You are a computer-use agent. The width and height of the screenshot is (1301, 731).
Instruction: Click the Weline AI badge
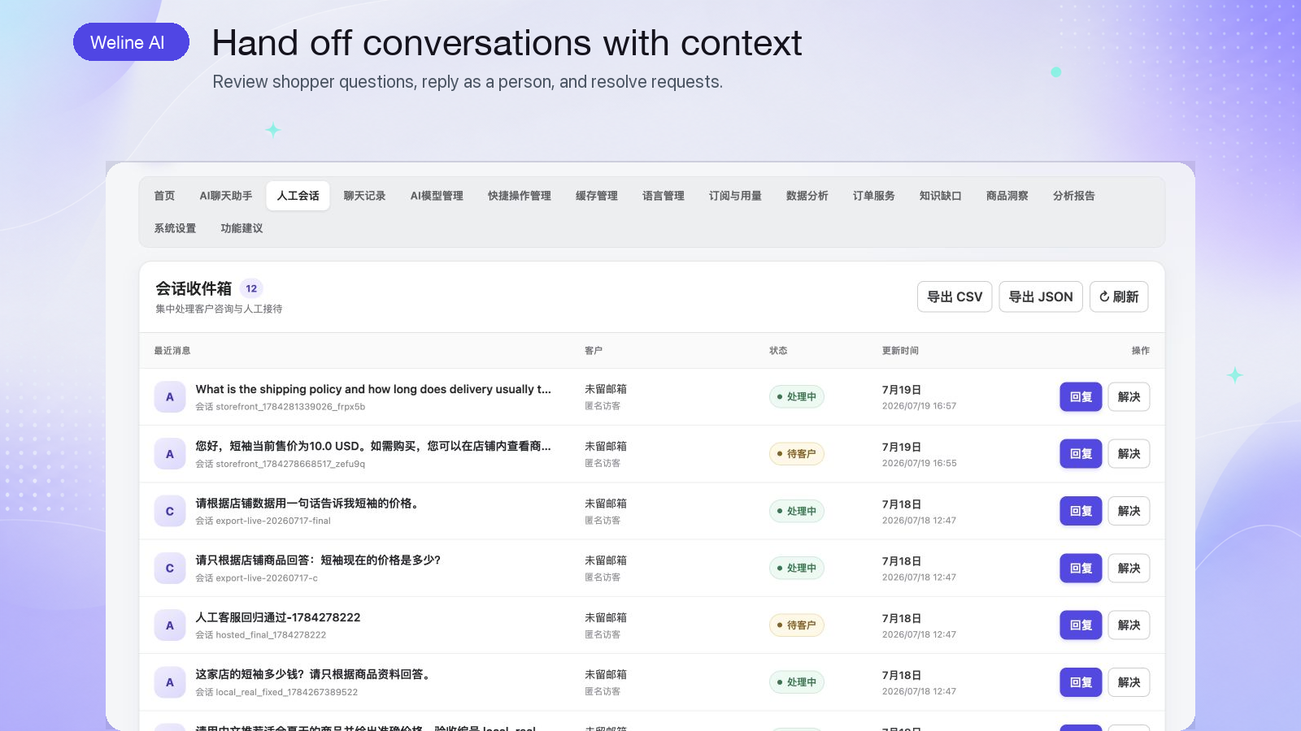coord(131,42)
